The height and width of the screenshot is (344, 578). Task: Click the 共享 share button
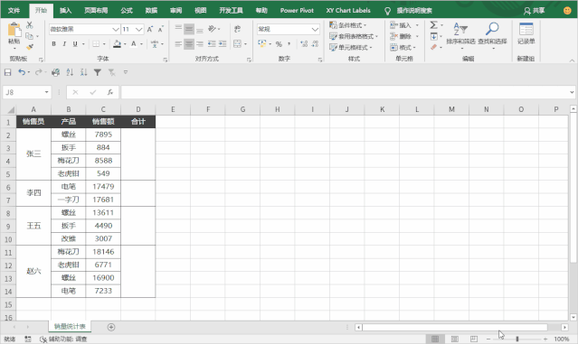pyautogui.click(x=535, y=11)
